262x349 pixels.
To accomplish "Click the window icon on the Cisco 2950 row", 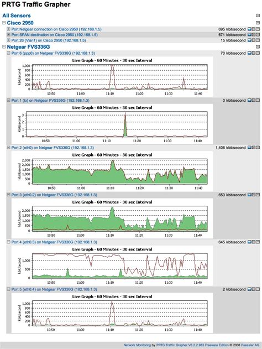I will [x=258, y=23].
